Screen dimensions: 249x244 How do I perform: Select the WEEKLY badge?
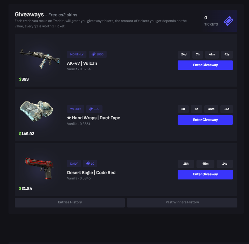point(75,109)
